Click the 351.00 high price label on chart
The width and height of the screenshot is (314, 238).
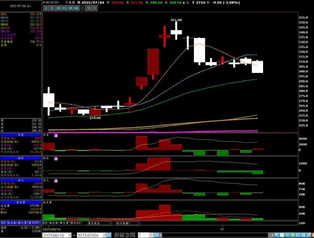click(x=176, y=20)
